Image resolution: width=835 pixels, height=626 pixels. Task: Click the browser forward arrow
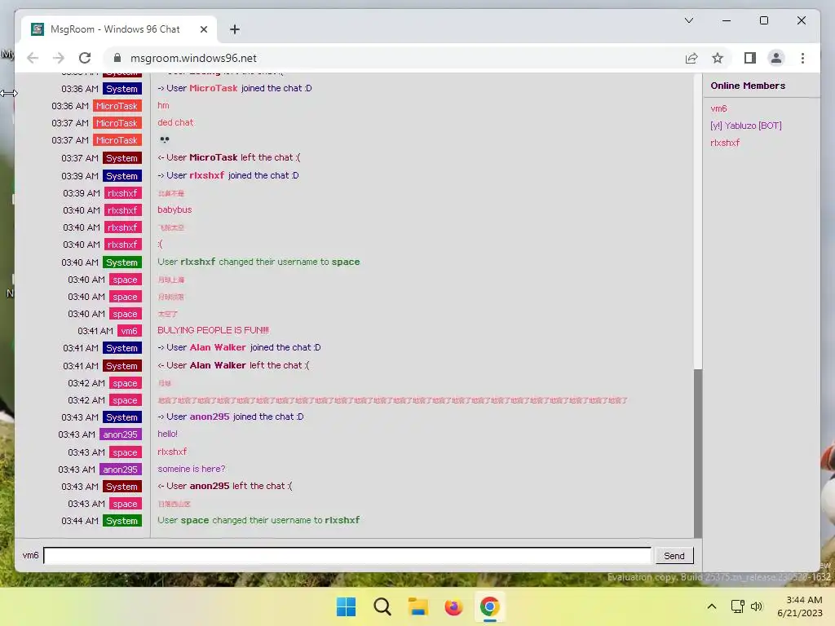pos(59,58)
